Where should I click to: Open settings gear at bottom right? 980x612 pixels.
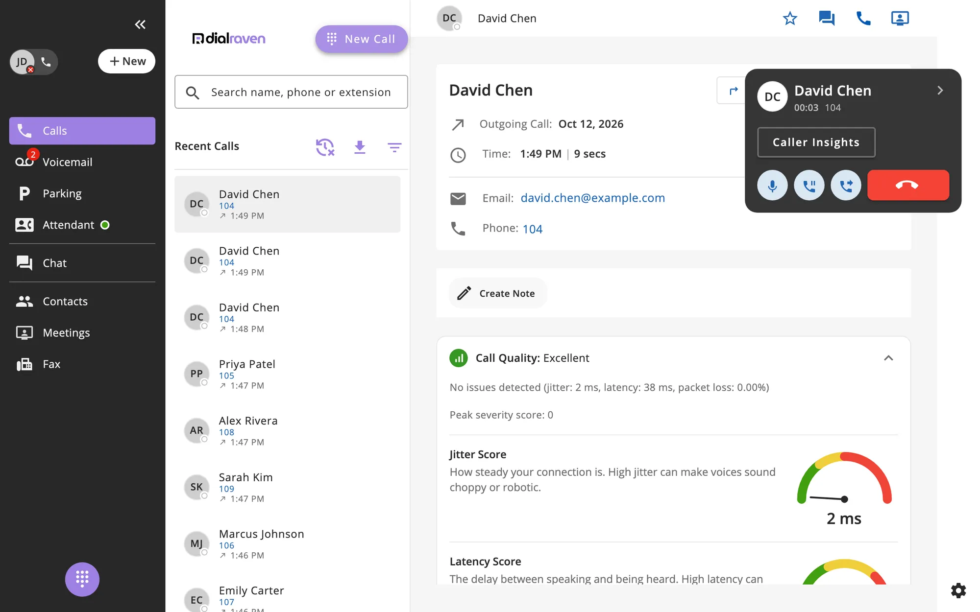tap(958, 590)
